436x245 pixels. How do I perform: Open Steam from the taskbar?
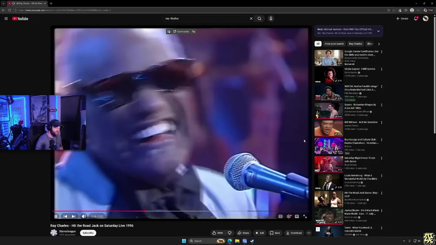coord(252,241)
